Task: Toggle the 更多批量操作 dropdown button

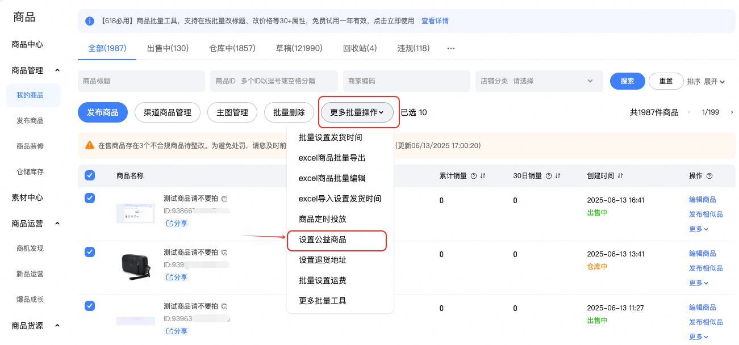Action: (x=357, y=112)
